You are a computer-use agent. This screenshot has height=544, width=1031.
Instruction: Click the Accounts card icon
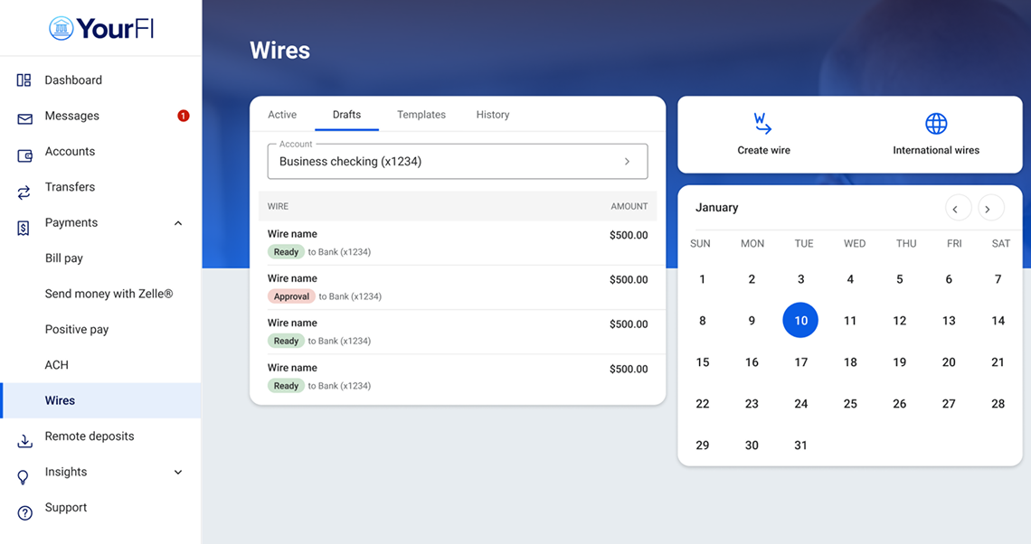23,152
